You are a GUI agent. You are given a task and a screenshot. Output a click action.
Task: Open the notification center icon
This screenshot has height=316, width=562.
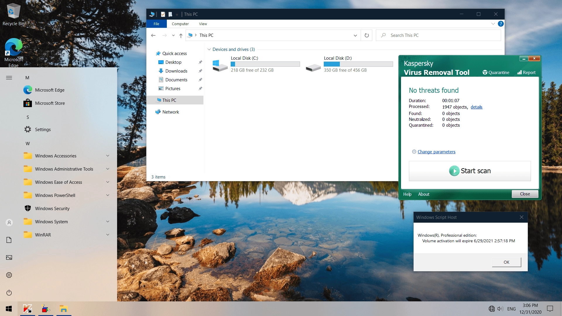tap(550, 309)
